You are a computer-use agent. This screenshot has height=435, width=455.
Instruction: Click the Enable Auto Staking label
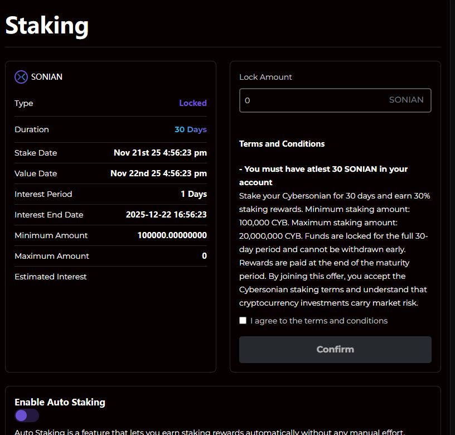pyautogui.click(x=60, y=402)
